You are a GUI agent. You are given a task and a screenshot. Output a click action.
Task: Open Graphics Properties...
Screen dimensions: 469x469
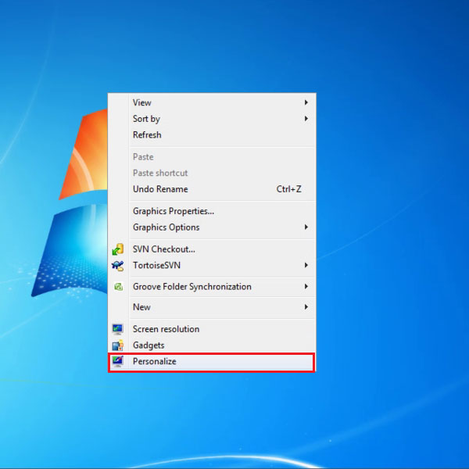click(212, 211)
